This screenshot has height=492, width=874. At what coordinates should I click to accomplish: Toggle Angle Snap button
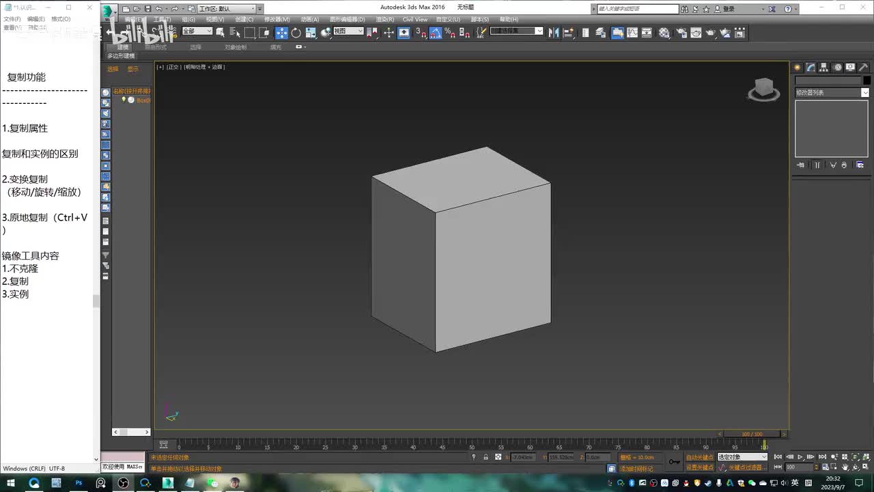pos(435,33)
